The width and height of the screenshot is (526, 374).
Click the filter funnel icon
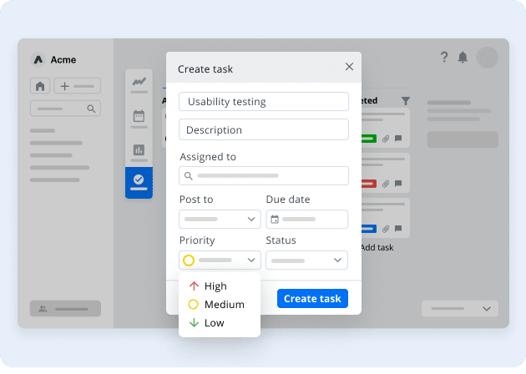pos(406,101)
